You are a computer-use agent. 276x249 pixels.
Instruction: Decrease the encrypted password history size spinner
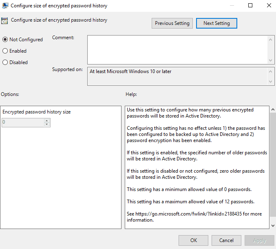click(47, 124)
